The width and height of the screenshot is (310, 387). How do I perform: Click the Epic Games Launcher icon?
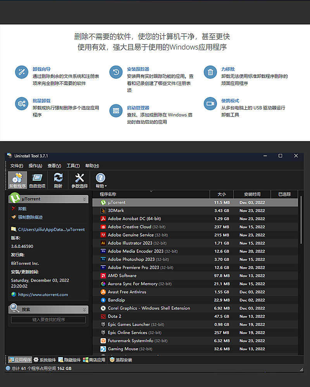(x=103, y=325)
